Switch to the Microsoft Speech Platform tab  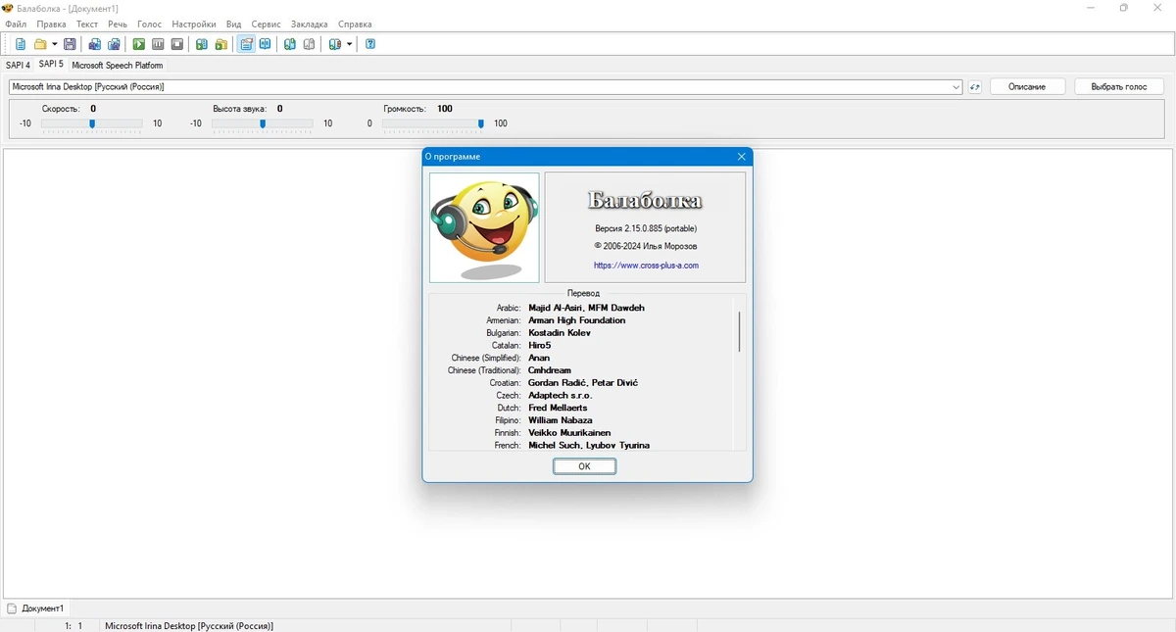pyautogui.click(x=118, y=66)
